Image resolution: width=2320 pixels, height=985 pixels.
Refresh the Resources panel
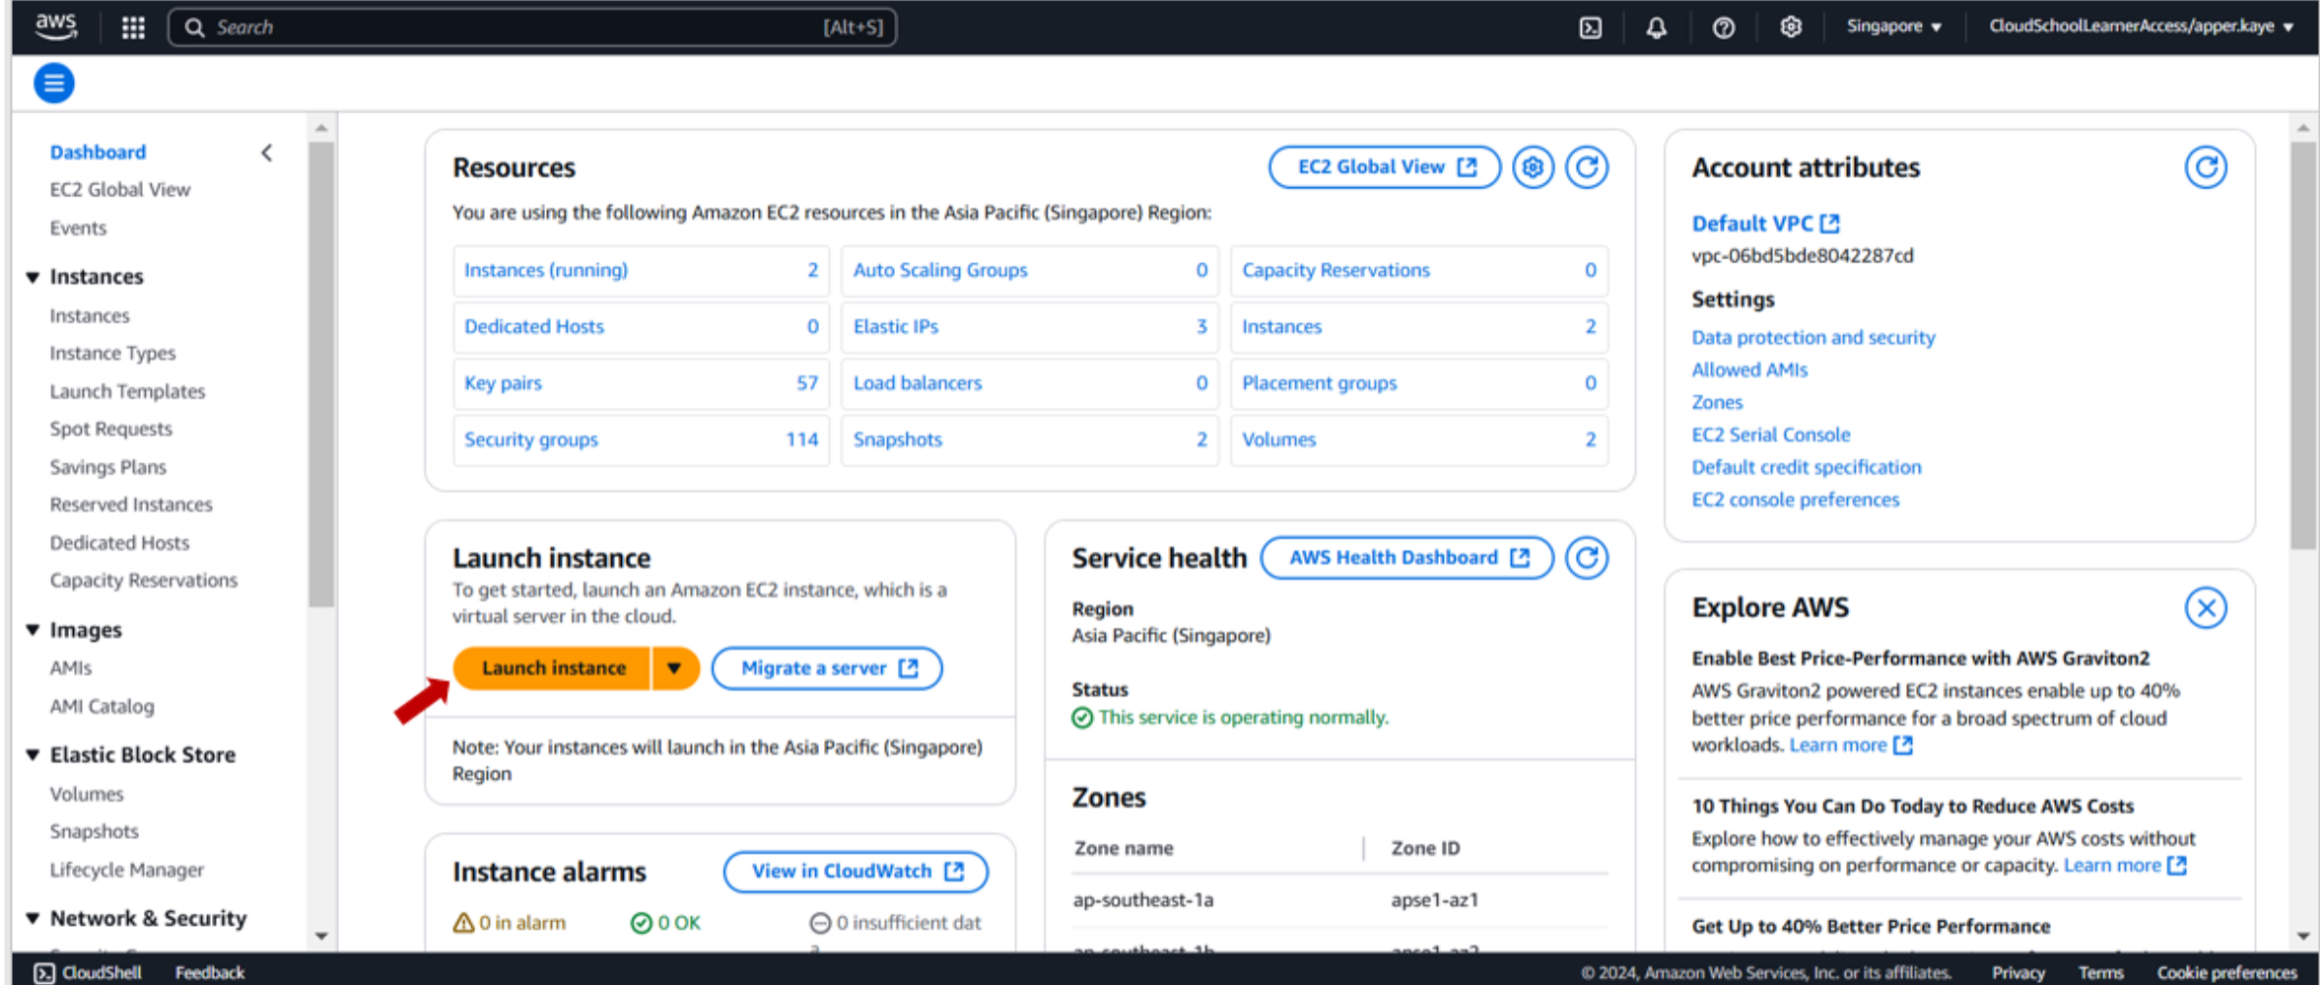pyautogui.click(x=1587, y=167)
